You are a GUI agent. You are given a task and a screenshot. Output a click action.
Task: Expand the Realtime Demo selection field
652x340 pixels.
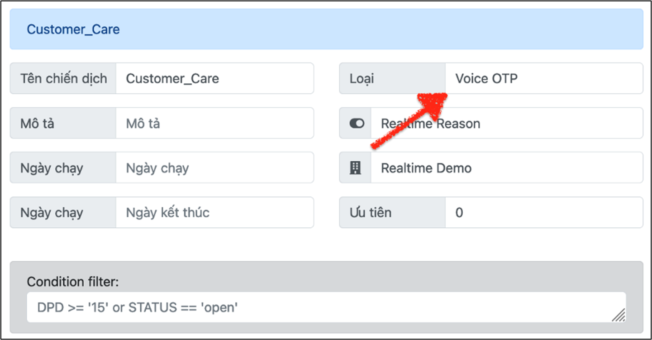[506, 168]
